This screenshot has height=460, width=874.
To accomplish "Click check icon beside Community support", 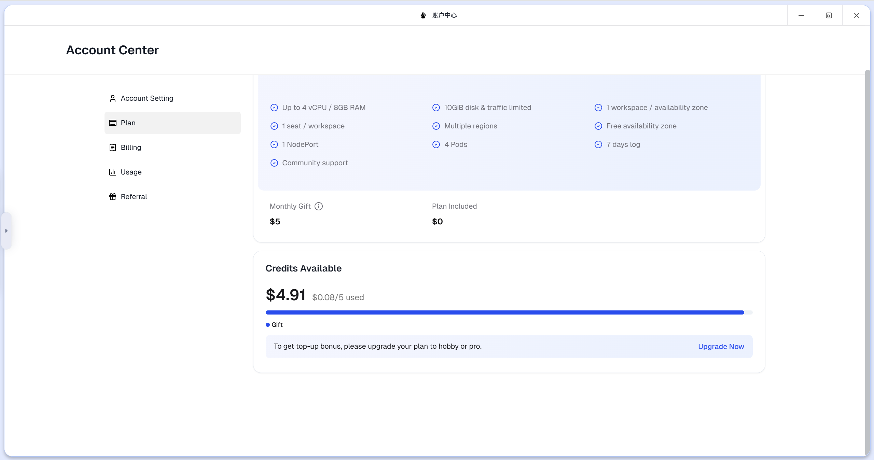I will click(x=274, y=163).
